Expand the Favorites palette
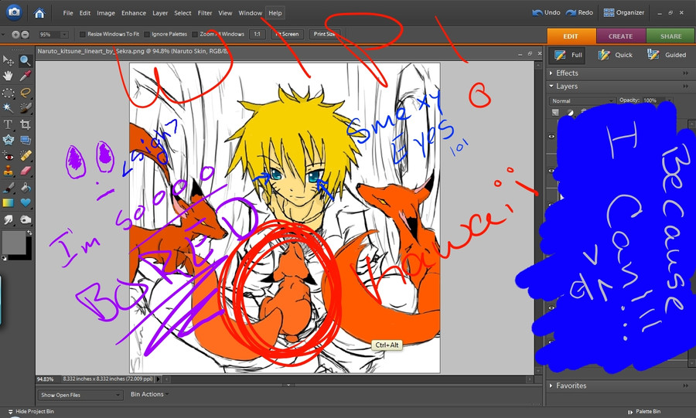Screen dimensions: 696x418 551,386
